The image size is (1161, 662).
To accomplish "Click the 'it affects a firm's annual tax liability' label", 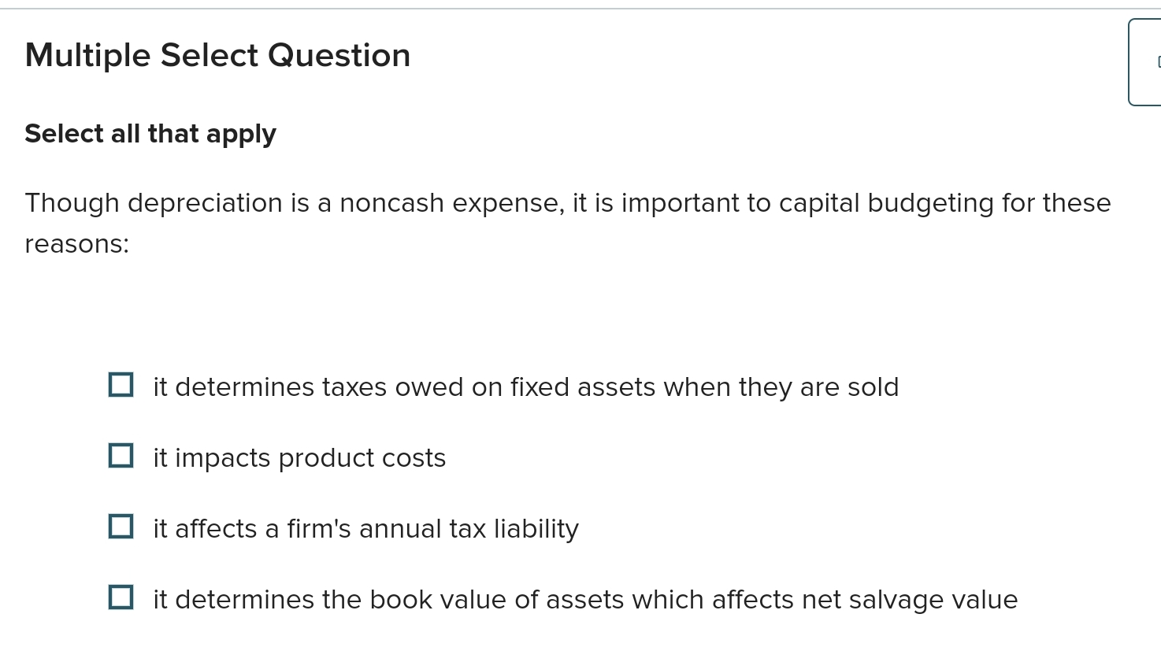I will click(x=365, y=528).
